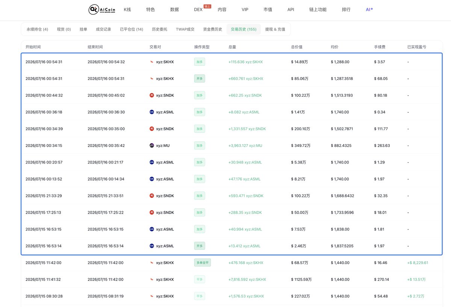Image resolution: width=451 pixels, height=307 pixels.
Task: Click xyz:MU pair name
Action: [163, 146]
